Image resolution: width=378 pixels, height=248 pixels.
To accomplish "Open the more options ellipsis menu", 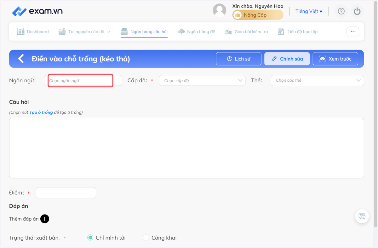I will 353,32.
